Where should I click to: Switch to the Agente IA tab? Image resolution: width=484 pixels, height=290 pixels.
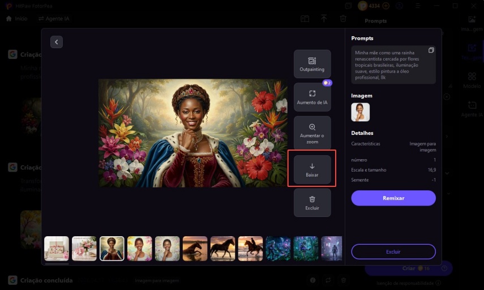click(x=54, y=19)
